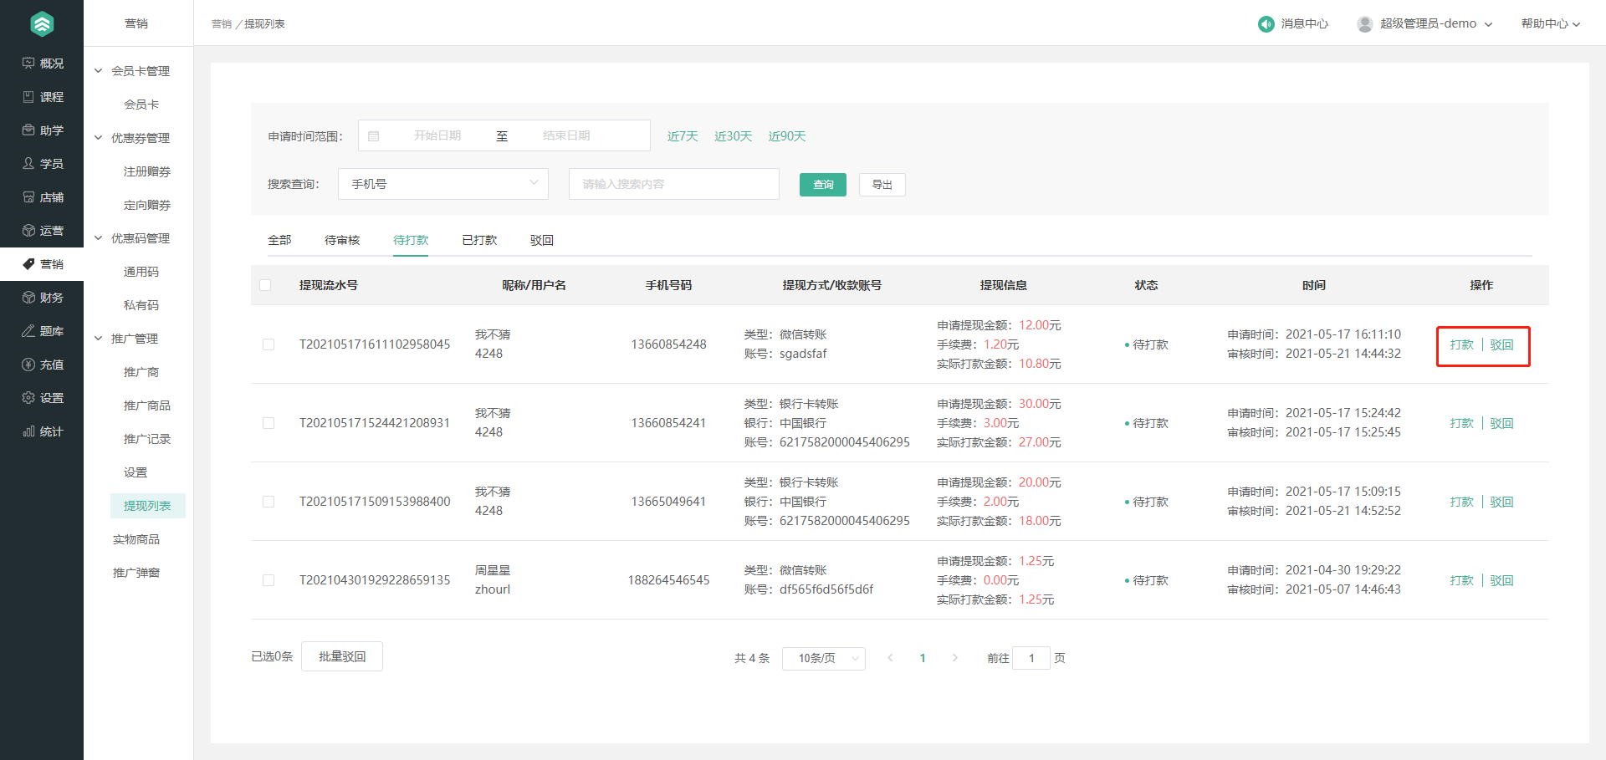Click the 批量驳回 button
The width and height of the screenshot is (1606, 760).
[342, 656]
